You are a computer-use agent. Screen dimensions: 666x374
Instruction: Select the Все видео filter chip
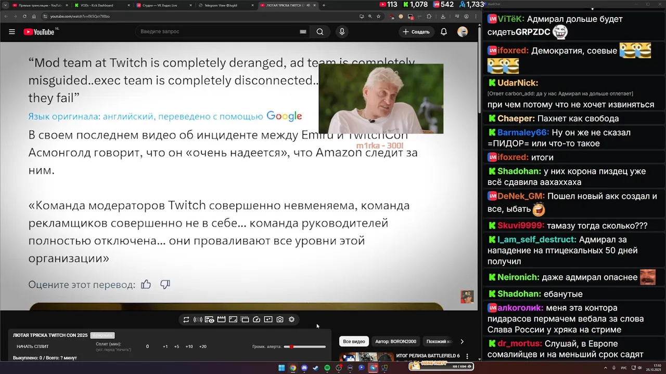pyautogui.click(x=354, y=341)
